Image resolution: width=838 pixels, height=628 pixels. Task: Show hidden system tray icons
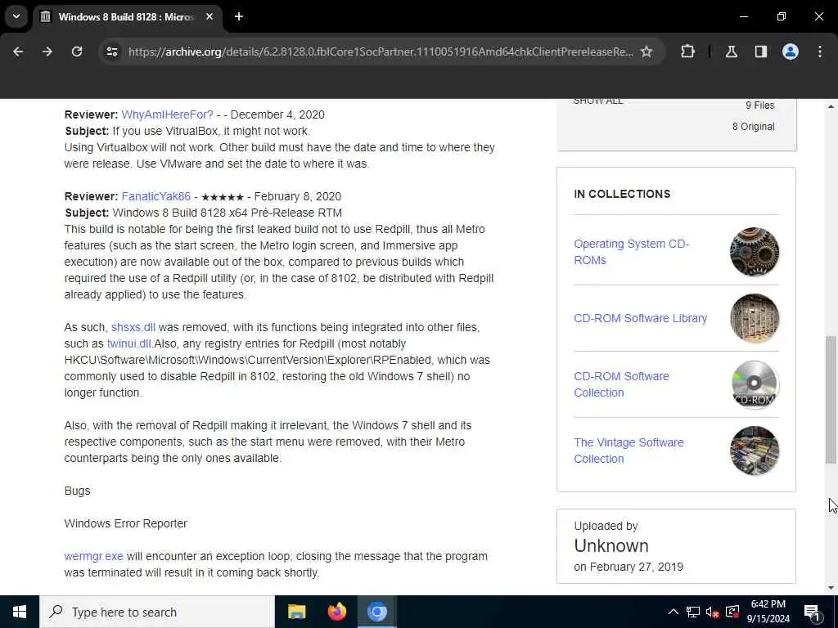click(674, 612)
